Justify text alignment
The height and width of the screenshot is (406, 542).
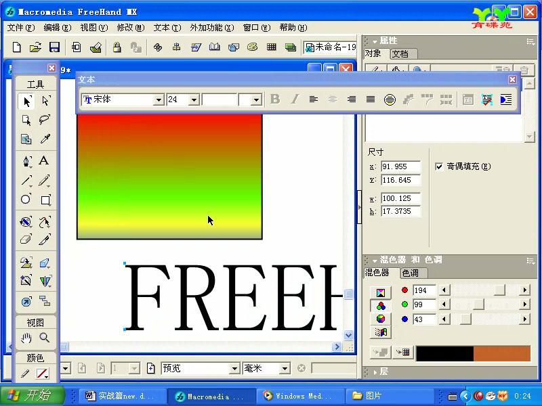pyautogui.click(x=371, y=99)
